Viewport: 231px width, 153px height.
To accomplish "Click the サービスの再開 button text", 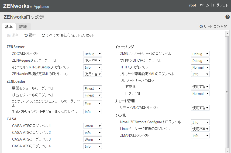I will (215, 26).
